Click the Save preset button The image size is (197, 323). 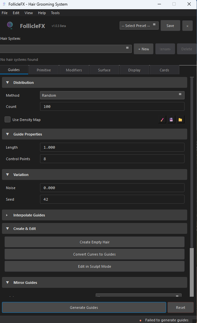pos(170,26)
